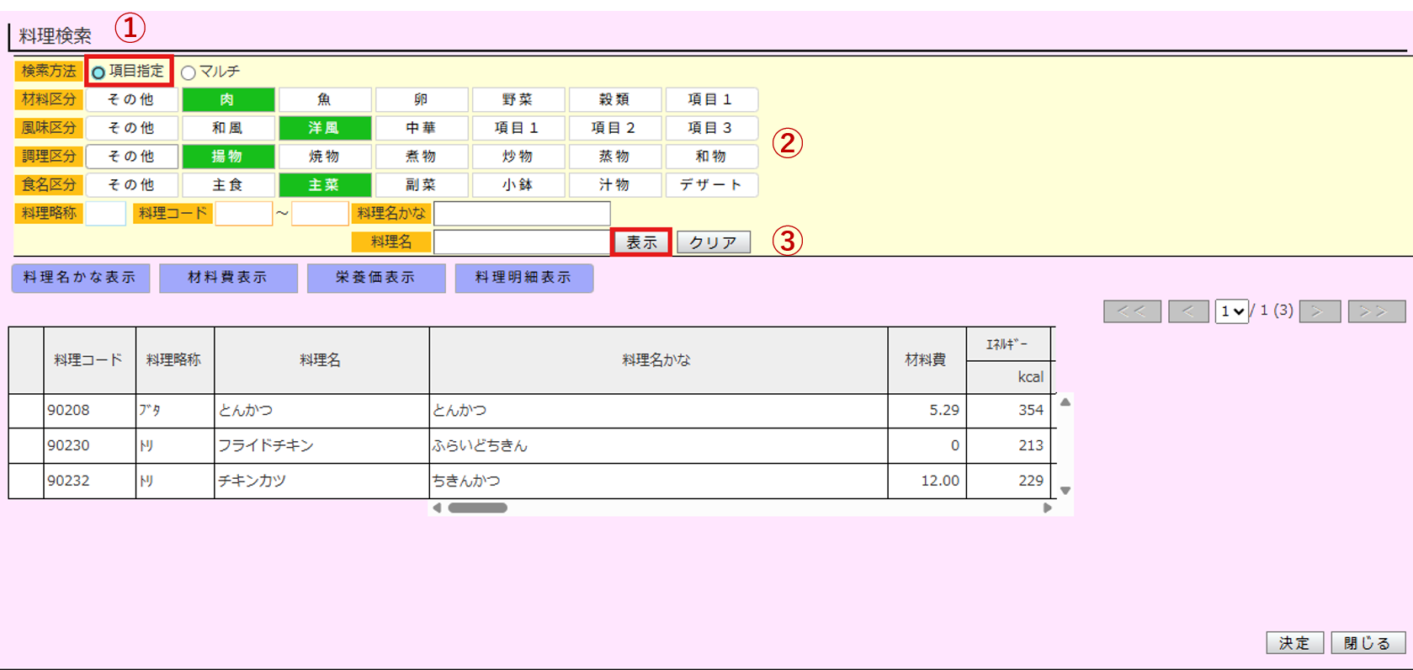The image size is (1413, 670).
Task: Click the horizontal scroll left arrow
Action: coord(437,508)
